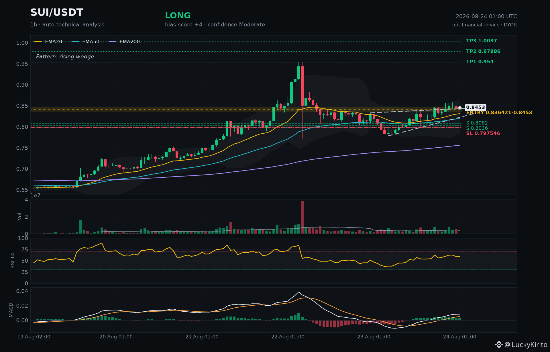
Task: Select the 'Pattern: rising wedge' annotation
Action: [x=65, y=57]
